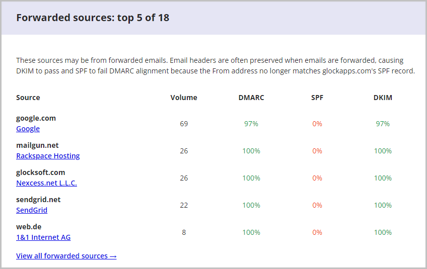427x269 pixels.
Task: Click View all forwarded sources link
Action: tap(66, 256)
